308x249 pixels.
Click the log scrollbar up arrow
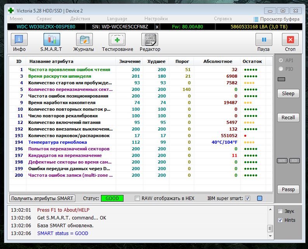coord(270,209)
